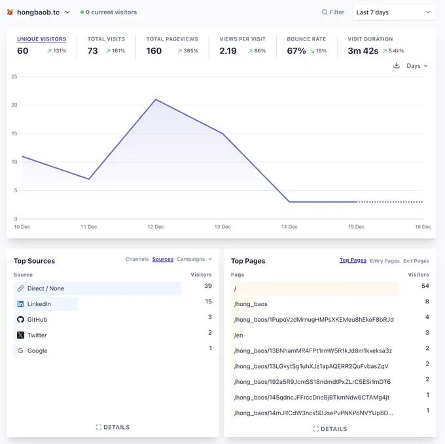
Task: Switch to the Channels tab
Action: click(x=137, y=259)
